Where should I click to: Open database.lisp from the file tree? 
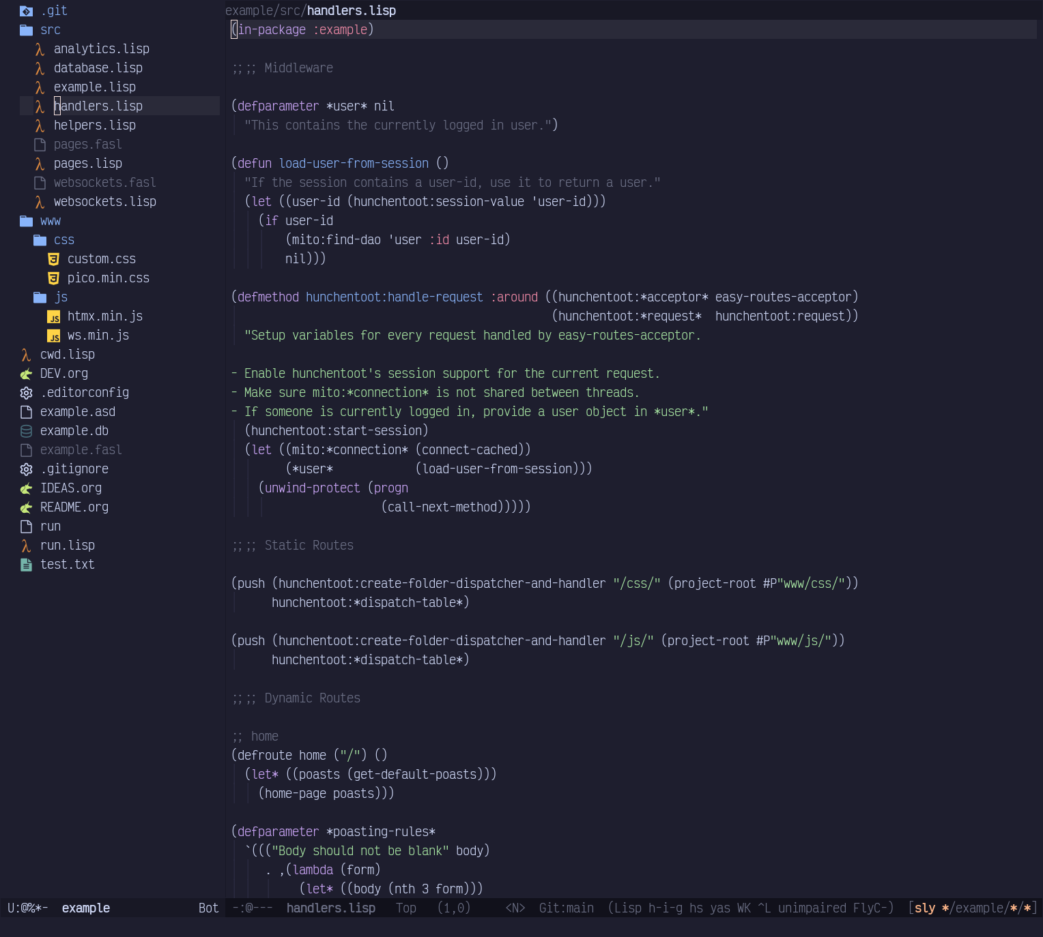[98, 68]
